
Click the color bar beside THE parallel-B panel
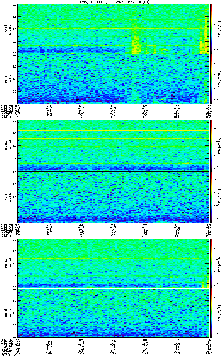pos(211,313)
